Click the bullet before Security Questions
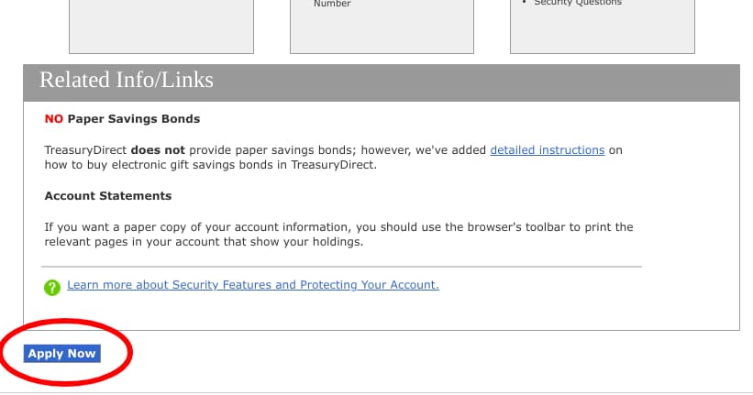Screen dimensions: 753x395 point(524,3)
